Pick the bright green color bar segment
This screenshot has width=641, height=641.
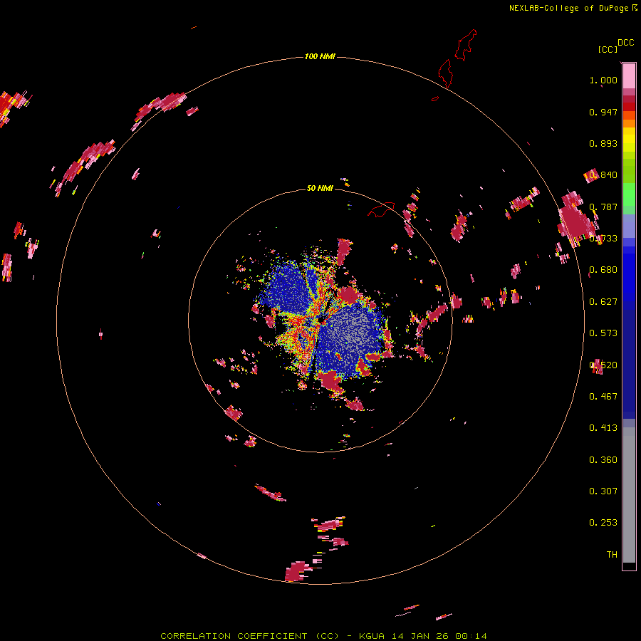pyautogui.click(x=629, y=194)
